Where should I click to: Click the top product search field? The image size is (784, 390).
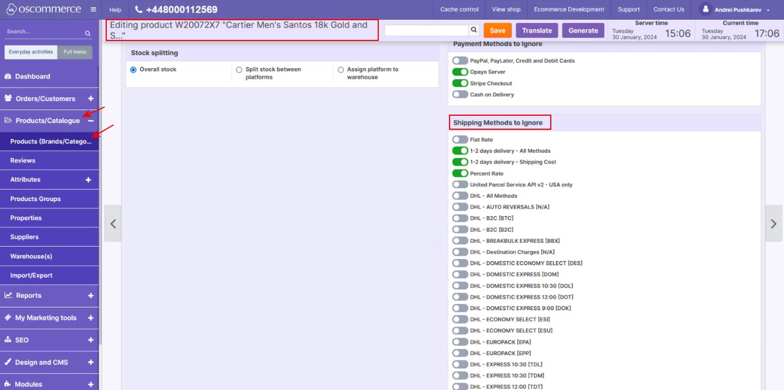(x=427, y=30)
